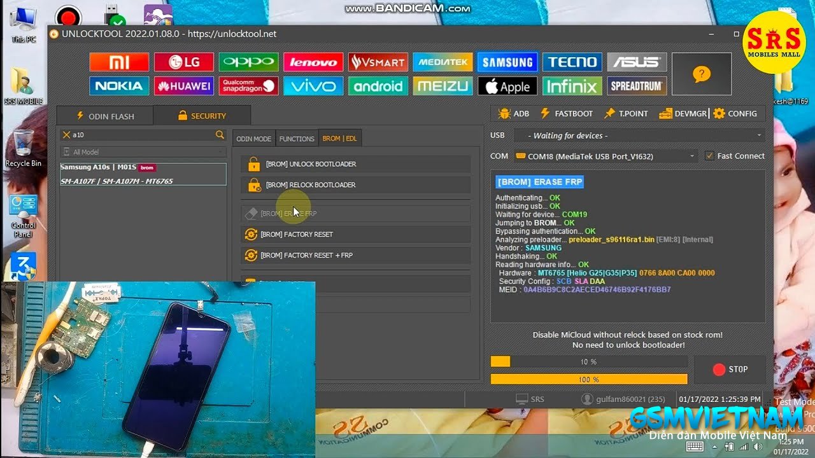Open the COM port dropdown

[606, 156]
